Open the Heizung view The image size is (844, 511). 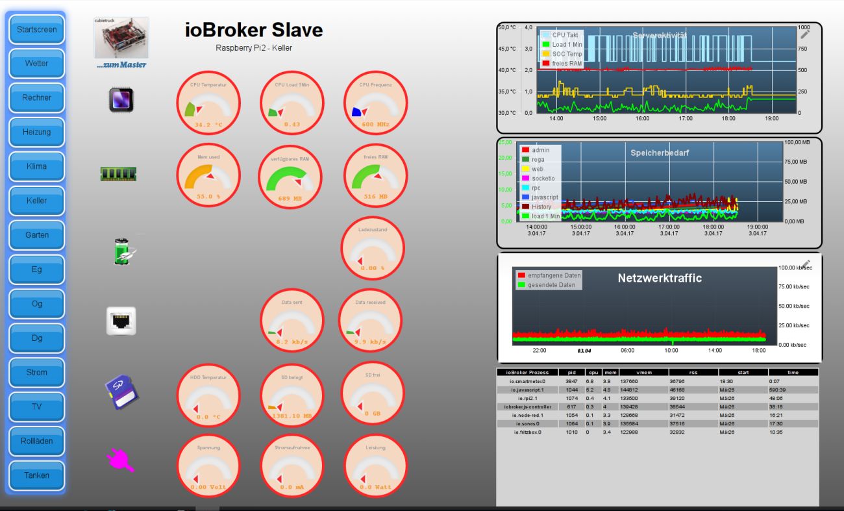click(37, 132)
